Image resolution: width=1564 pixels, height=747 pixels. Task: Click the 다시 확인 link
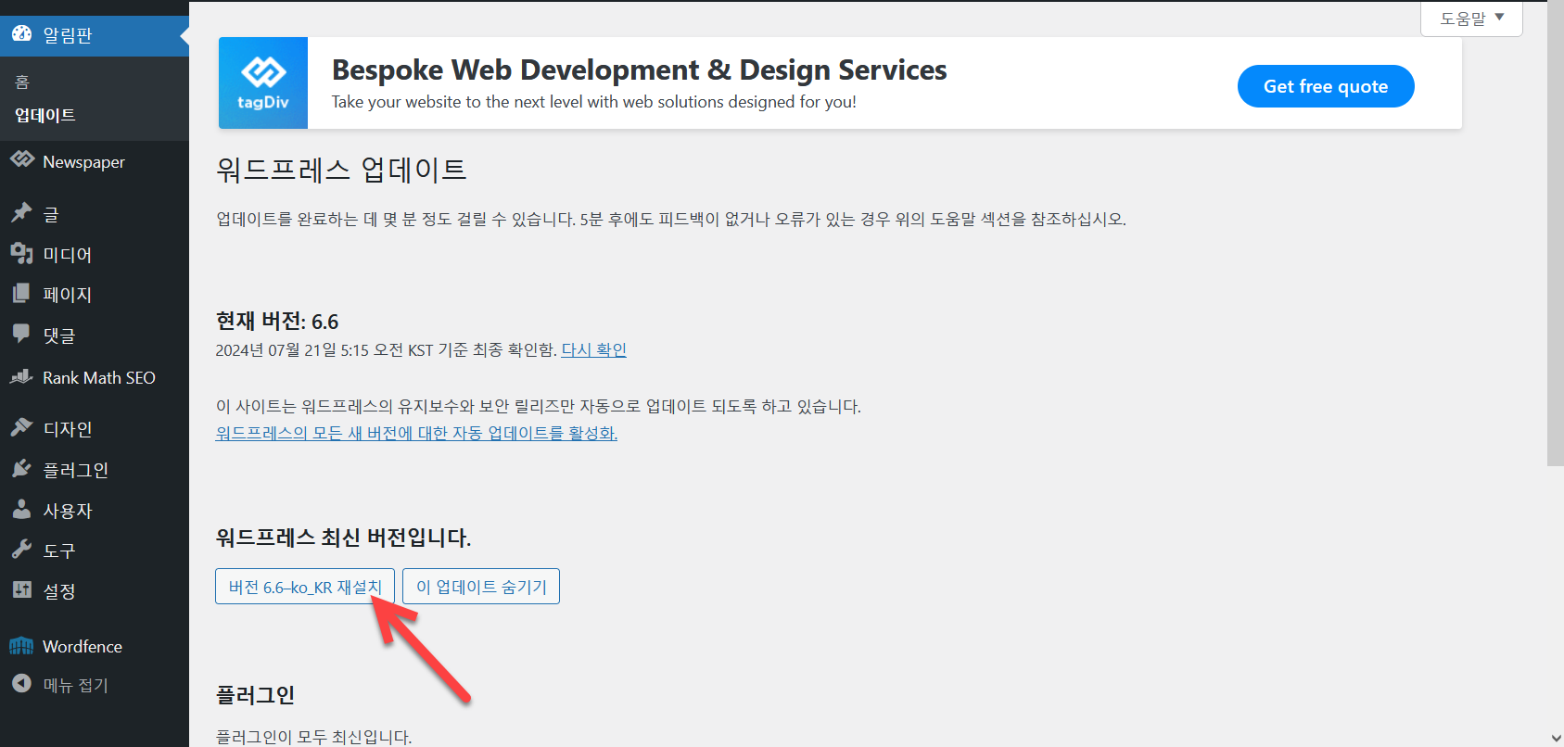[593, 349]
